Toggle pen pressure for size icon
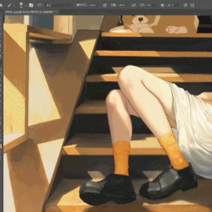This screenshot has width=212, height=212. point(185,6)
